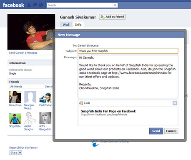The image size is (191, 160).
Task: Click Akshit Sanghvi name link
Action: (29, 127)
